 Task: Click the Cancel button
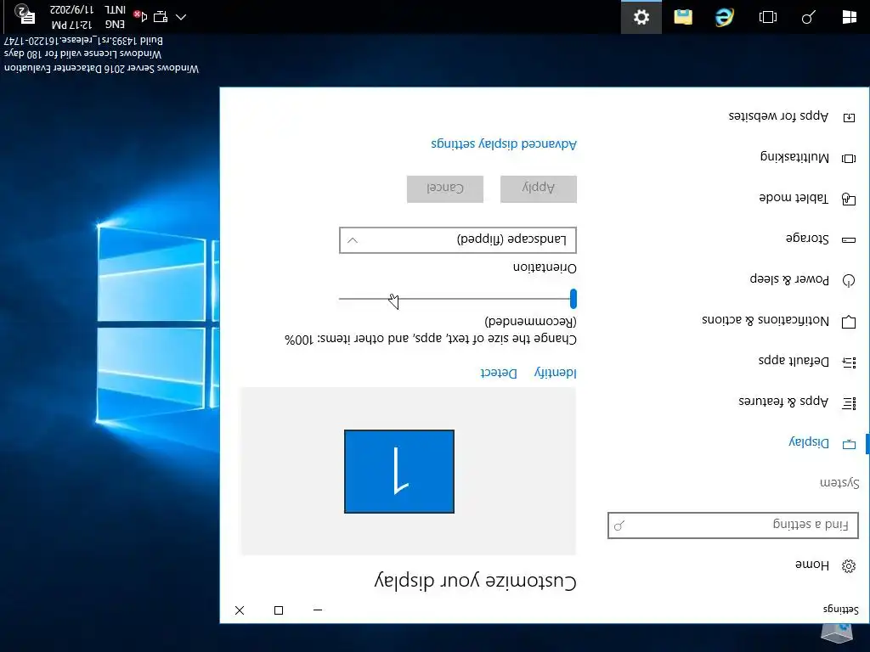[445, 189]
